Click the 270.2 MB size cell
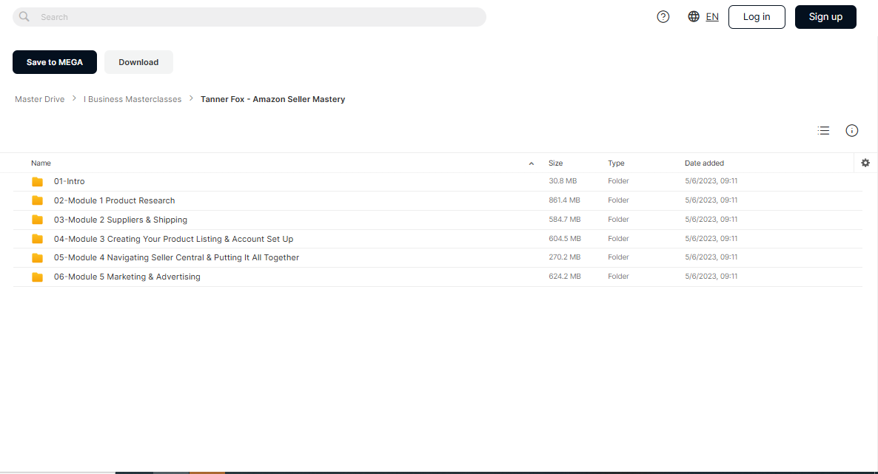 pos(564,257)
